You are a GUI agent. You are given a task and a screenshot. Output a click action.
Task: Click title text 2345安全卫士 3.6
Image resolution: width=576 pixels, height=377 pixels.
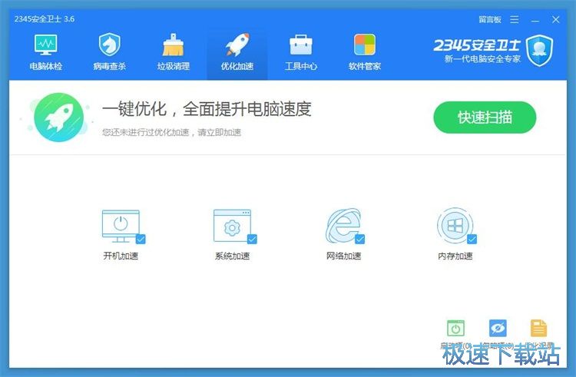(45, 19)
